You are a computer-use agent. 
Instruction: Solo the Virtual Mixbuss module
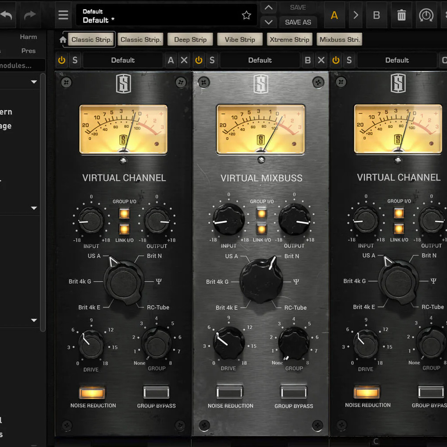(212, 60)
